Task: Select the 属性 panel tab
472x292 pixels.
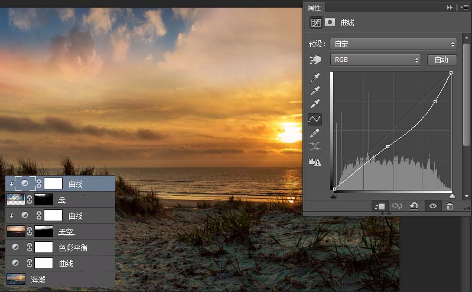Action: click(x=314, y=8)
